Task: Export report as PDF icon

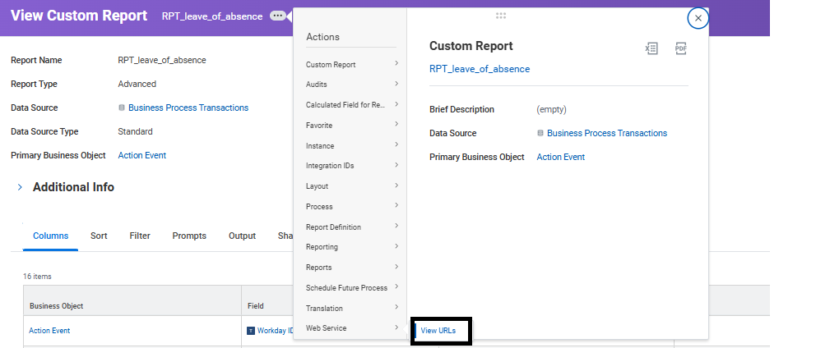Action: (x=681, y=48)
